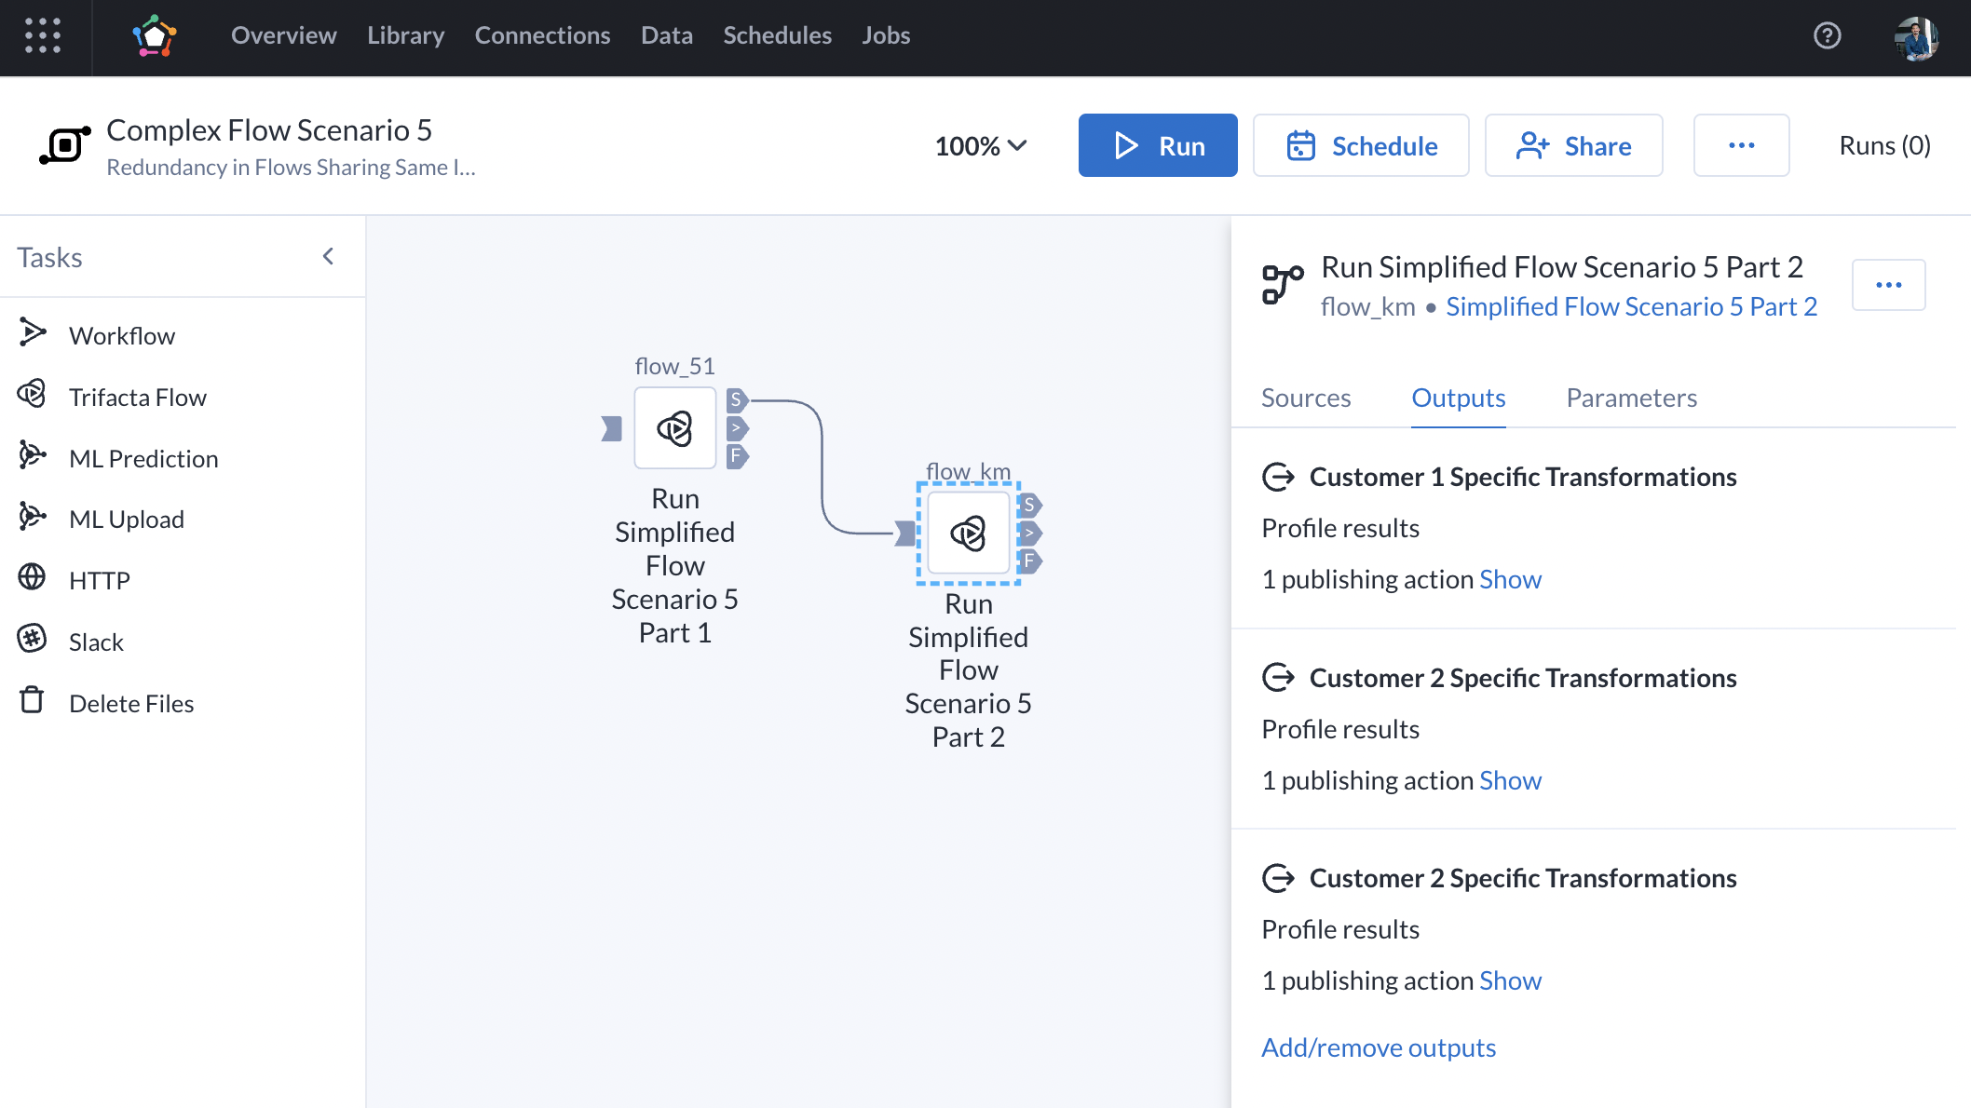Select the ML Upload task icon
This screenshot has width=1971, height=1108.
pos(33,518)
